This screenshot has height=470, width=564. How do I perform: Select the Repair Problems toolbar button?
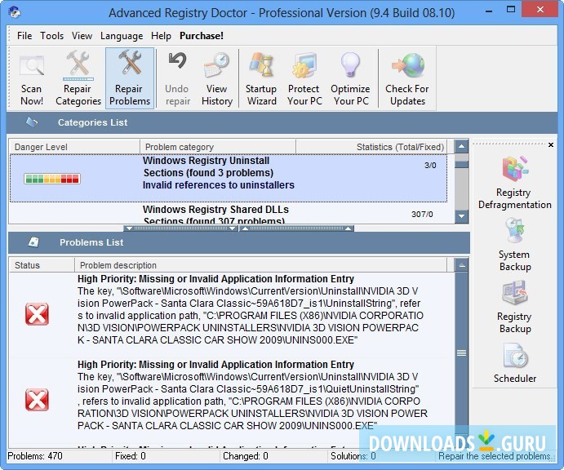(130, 78)
